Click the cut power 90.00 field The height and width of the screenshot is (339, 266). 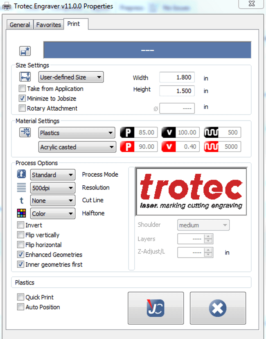click(146, 147)
